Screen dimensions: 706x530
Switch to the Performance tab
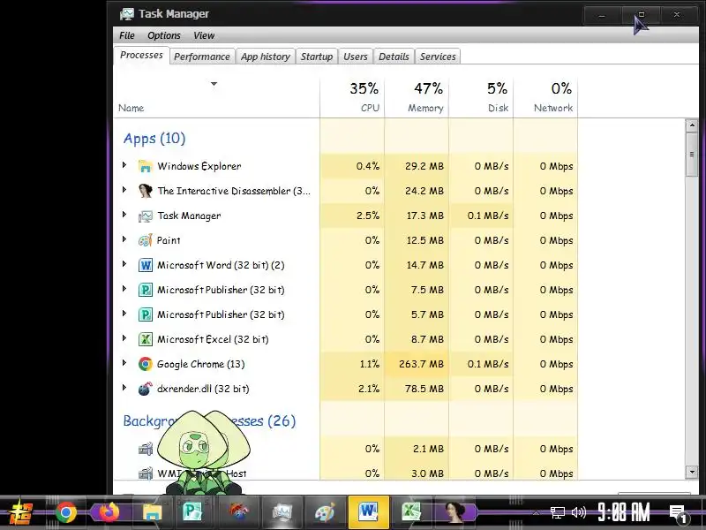202,57
